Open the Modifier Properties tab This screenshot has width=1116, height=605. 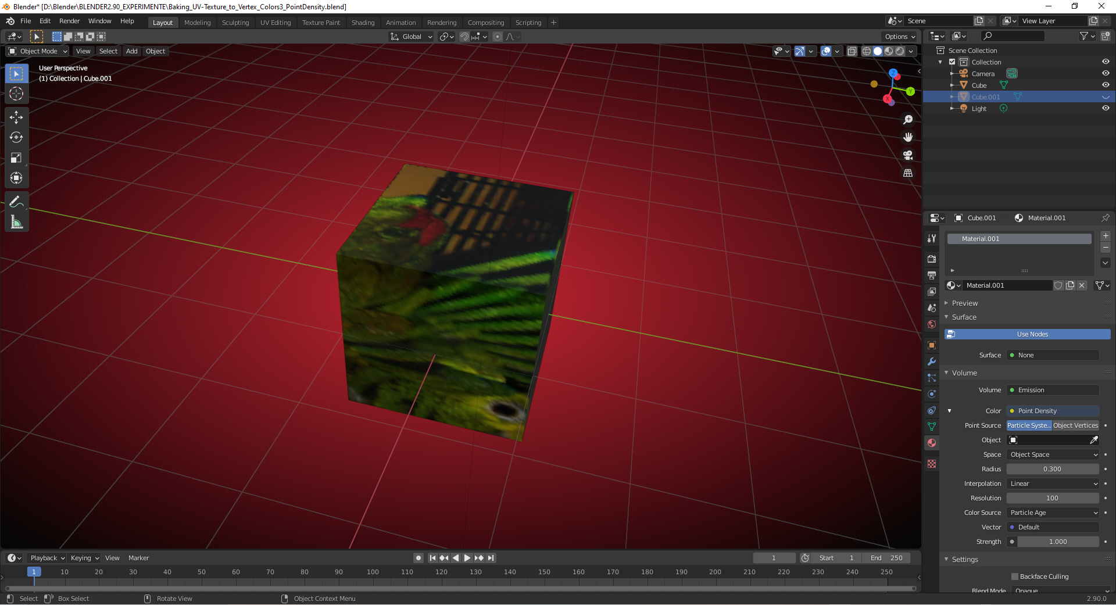click(x=932, y=361)
